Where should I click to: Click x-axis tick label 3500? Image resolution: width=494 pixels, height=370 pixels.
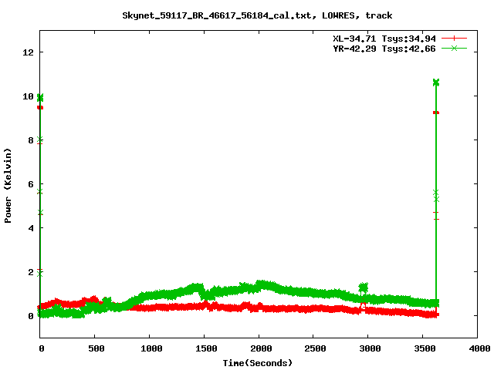[425, 348]
